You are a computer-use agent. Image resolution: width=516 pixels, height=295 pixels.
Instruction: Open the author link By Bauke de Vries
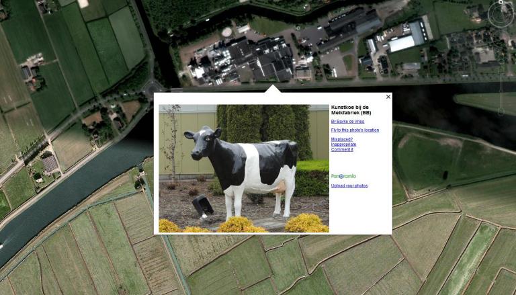click(x=347, y=122)
